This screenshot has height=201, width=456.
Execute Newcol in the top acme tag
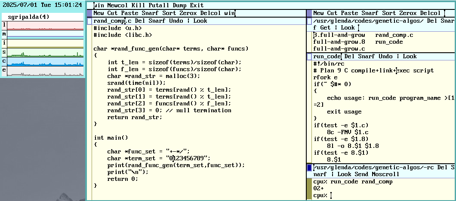(118, 6)
